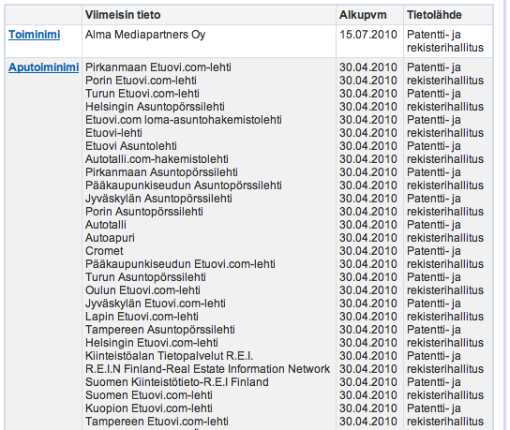Open the Toiminimi link

(x=34, y=35)
